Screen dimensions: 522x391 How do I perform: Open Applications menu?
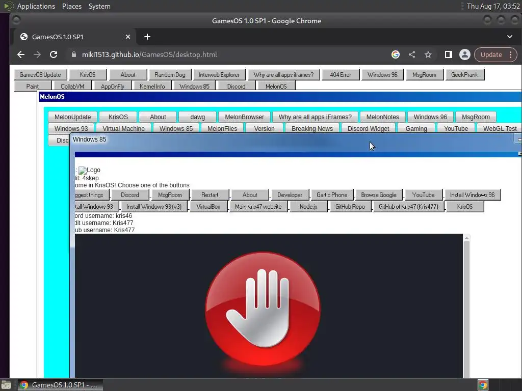pyautogui.click(x=36, y=6)
